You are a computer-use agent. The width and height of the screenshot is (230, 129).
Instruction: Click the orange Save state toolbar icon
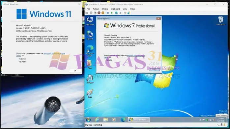[x=103, y=13]
